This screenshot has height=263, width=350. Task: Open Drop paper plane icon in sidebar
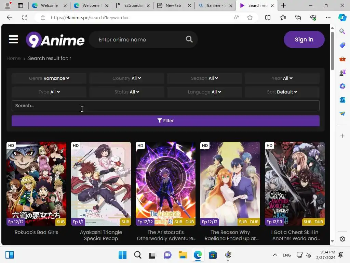pyautogui.click(x=342, y=114)
